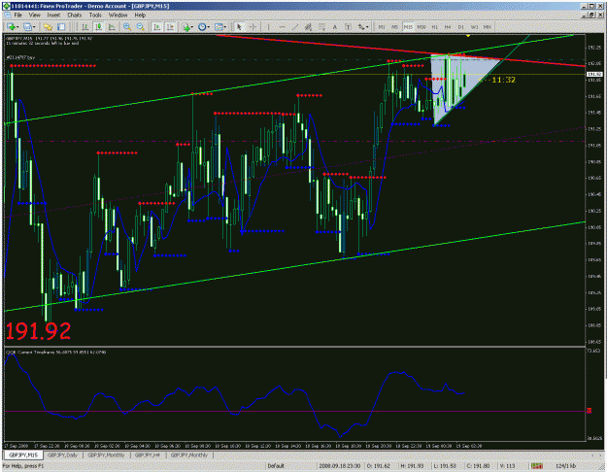This screenshot has width=607, height=472.
Task: Open the Help menu
Action: 140,16
